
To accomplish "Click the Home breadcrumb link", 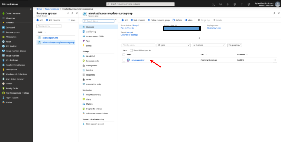I will click(39, 9).
